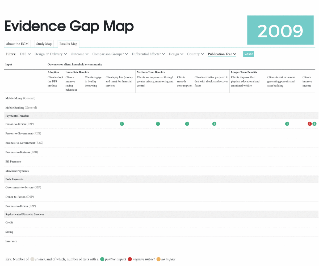This screenshot has width=319, height=266.
Task: Click green P2P circle under 'Clients pay less'
Action: (x=122, y=124)
